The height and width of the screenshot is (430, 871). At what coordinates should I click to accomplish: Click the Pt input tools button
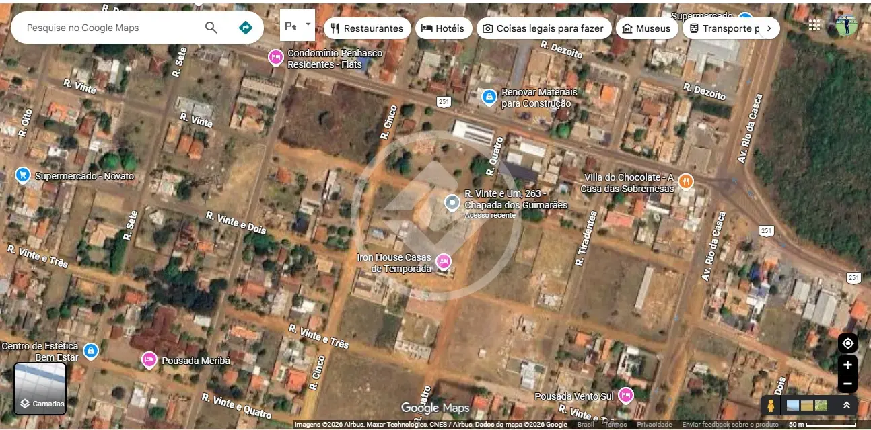291,26
